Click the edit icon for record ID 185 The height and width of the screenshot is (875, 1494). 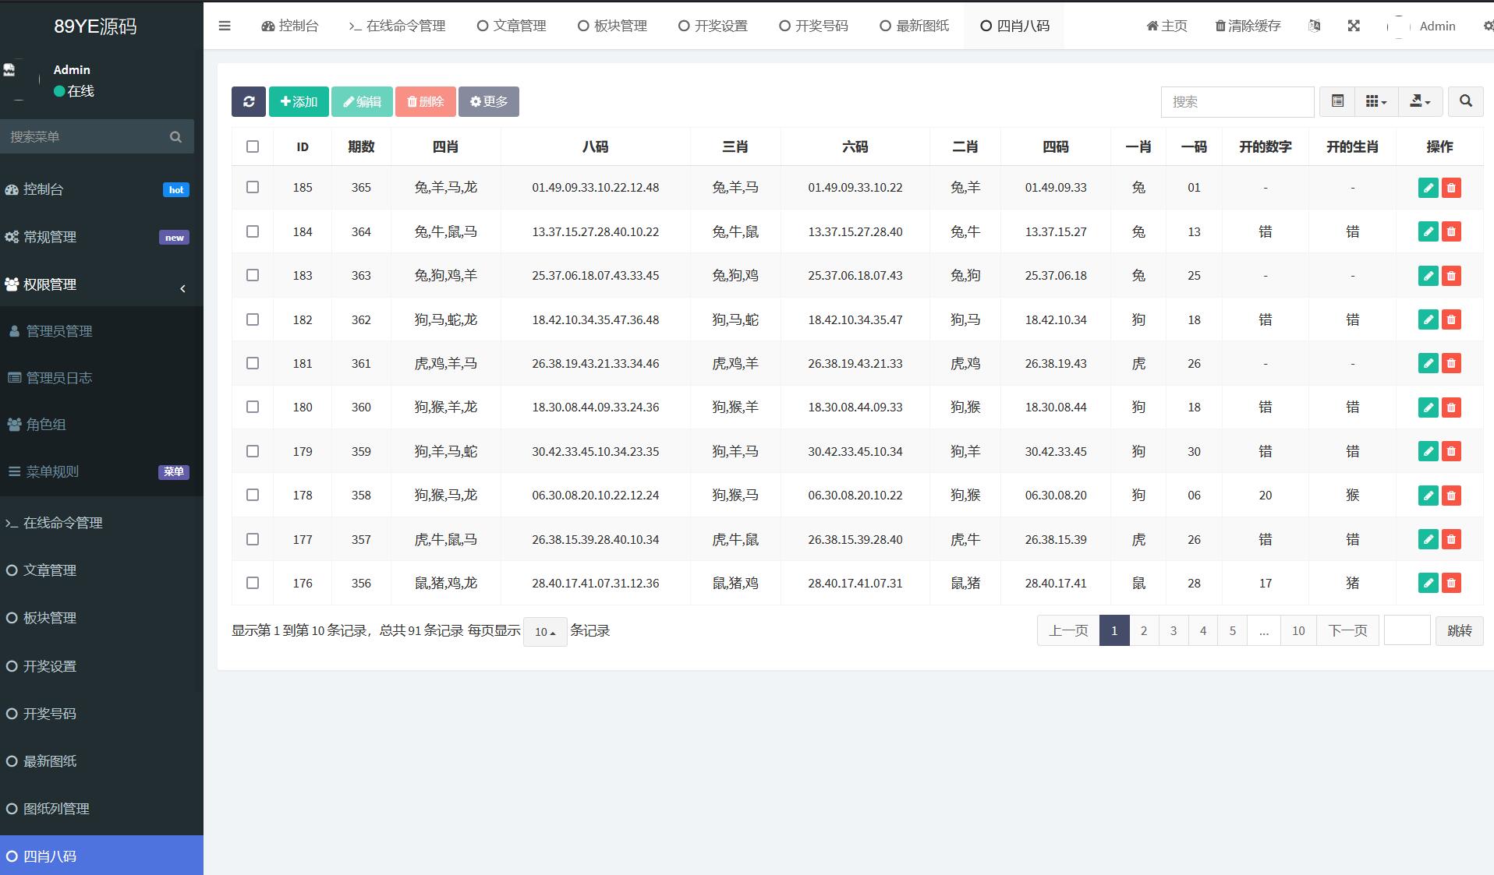1428,188
